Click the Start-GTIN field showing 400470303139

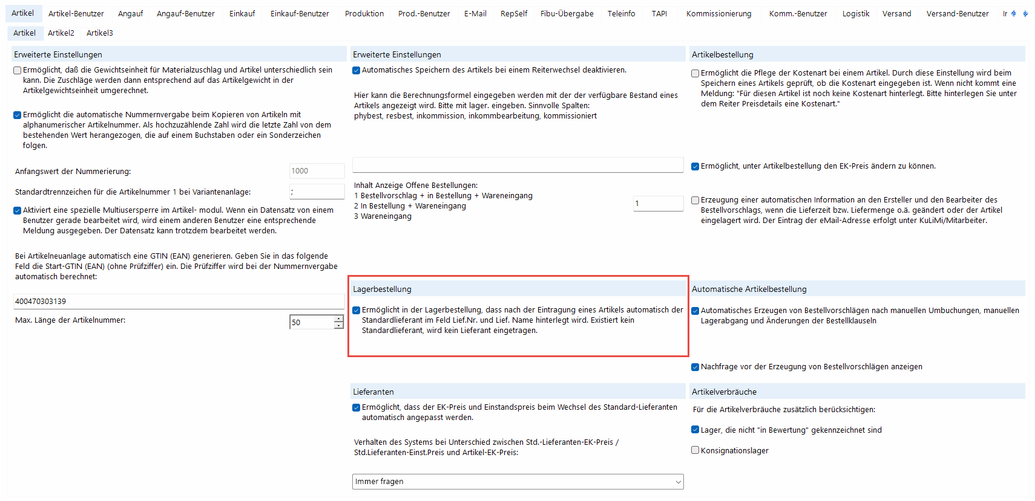point(179,301)
